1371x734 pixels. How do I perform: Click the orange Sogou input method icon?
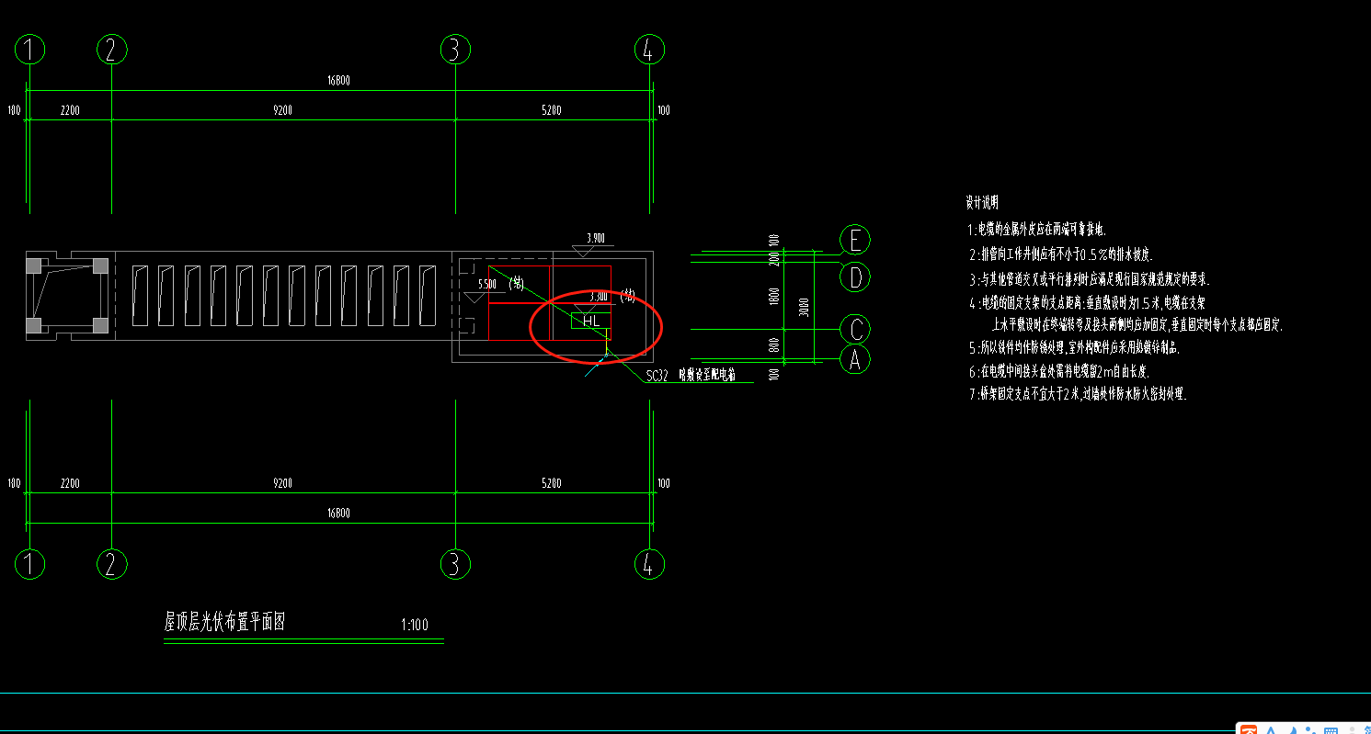[x=1249, y=730]
